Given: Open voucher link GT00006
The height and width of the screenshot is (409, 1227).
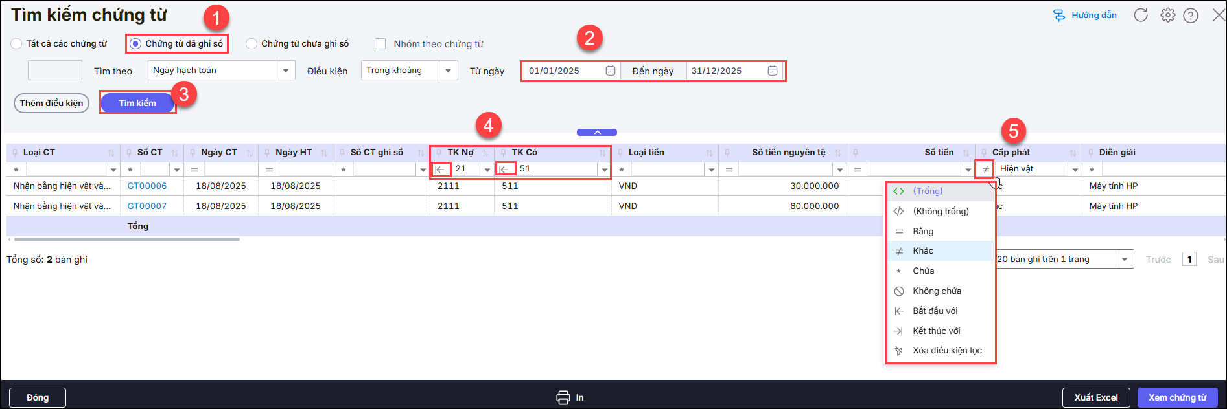Looking at the screenshot, I should point(147,186).
